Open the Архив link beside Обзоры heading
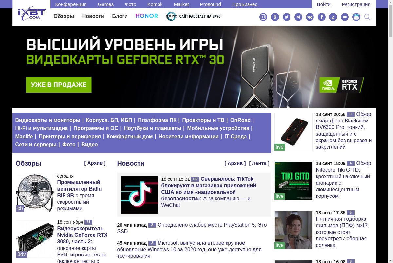Screen dimensions: 393x263 [x=95, y=163]
